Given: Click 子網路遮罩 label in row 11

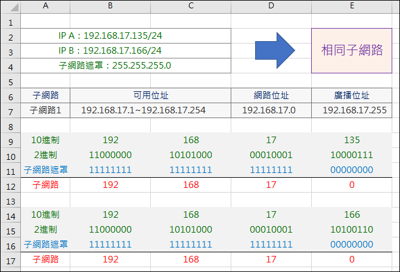Looking at the screenshot, I should point(45,170).
